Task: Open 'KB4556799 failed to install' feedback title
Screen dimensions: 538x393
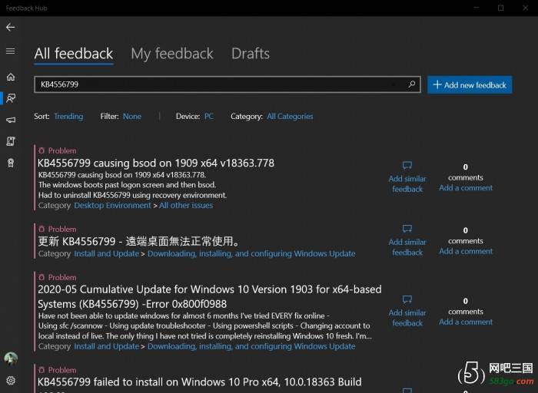Action: point(200,381)
